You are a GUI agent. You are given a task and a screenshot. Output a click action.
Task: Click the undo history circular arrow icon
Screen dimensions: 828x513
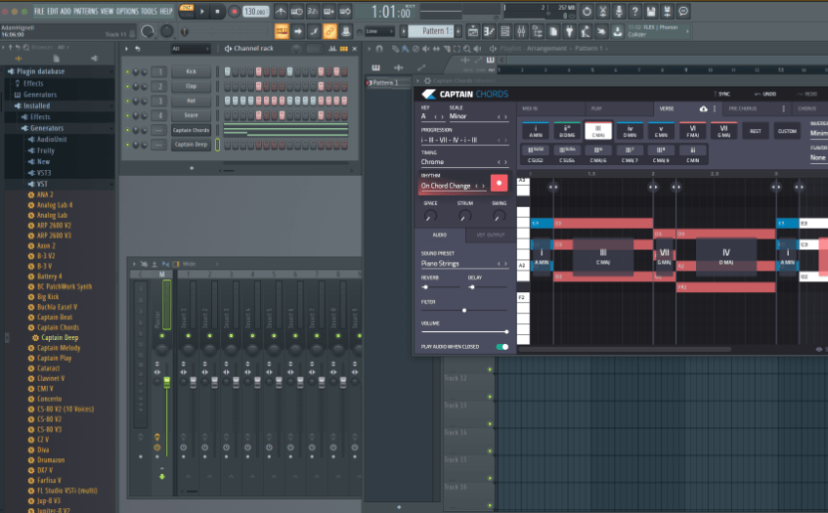tap(587, 11)
